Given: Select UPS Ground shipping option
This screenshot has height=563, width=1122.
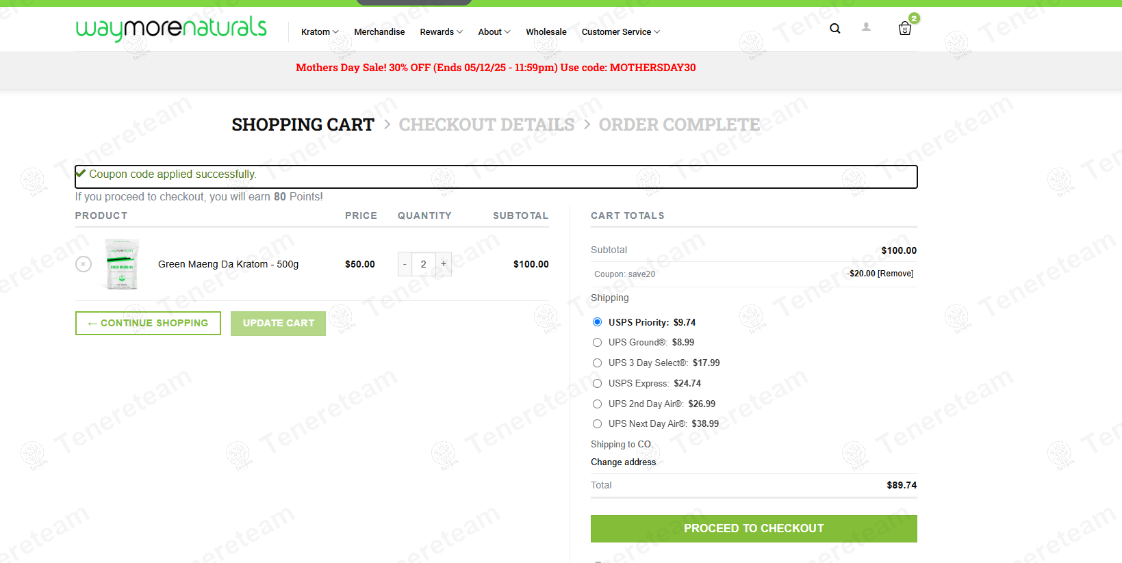Looking at the screenshot, I should [597, 342].
